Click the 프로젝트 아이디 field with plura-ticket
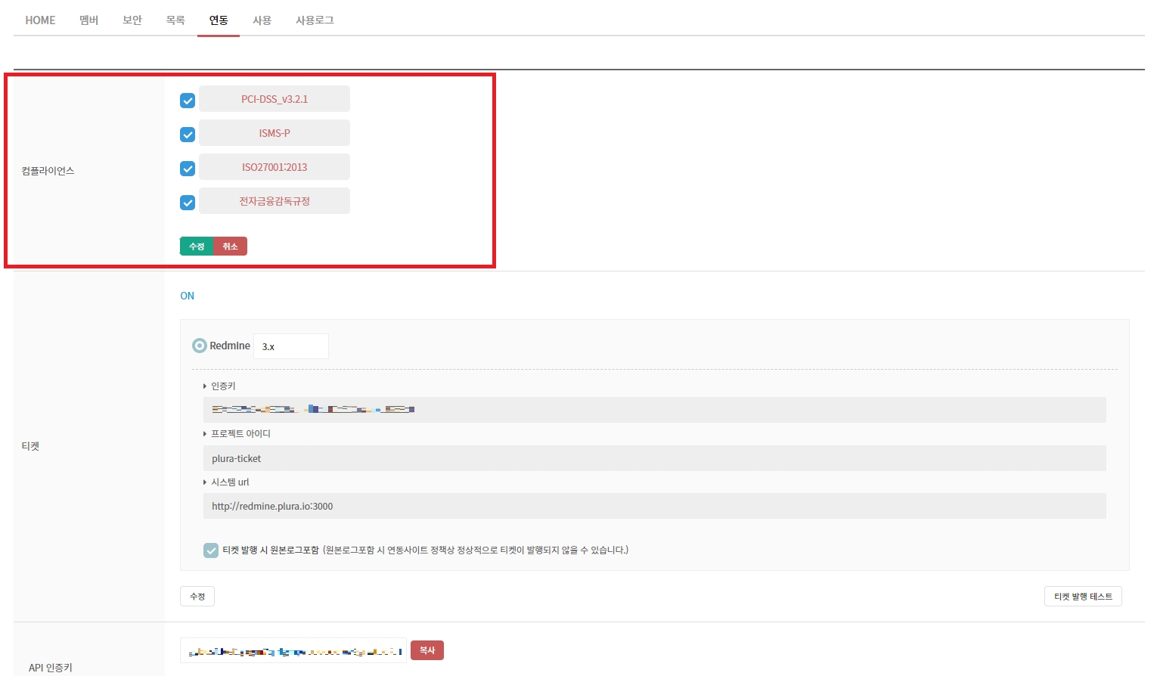Image resolution: width=1157 pixels, height=676 pixels. (654, 458)
